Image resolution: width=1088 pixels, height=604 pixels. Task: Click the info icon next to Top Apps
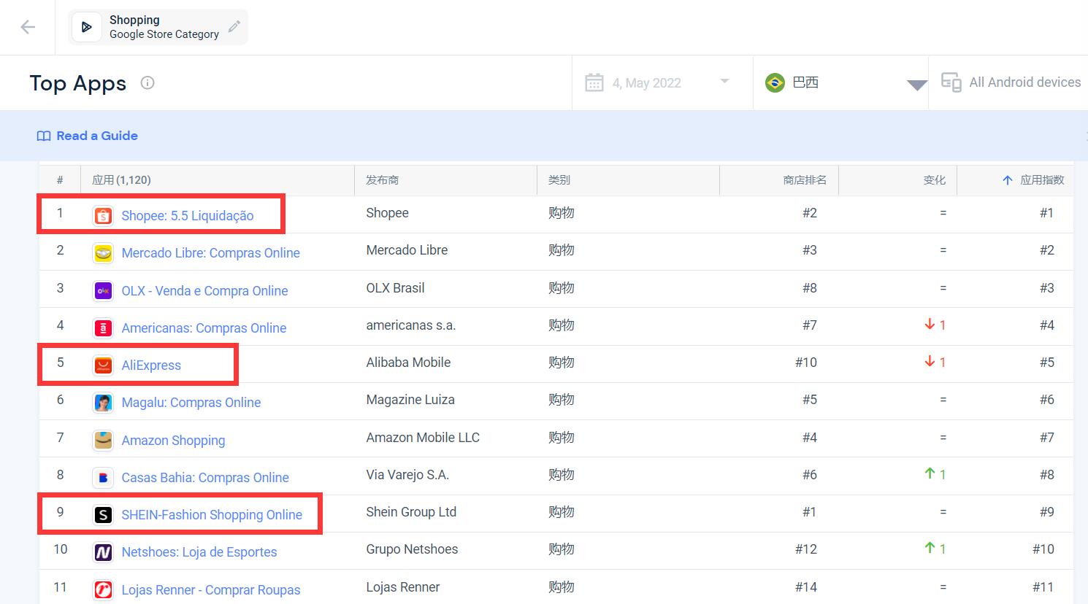148,82
